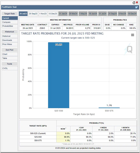The height and width of the screenshot is (153, 140).
Task: Open the chart hamburger menu icon
Action: pos(132,35)
